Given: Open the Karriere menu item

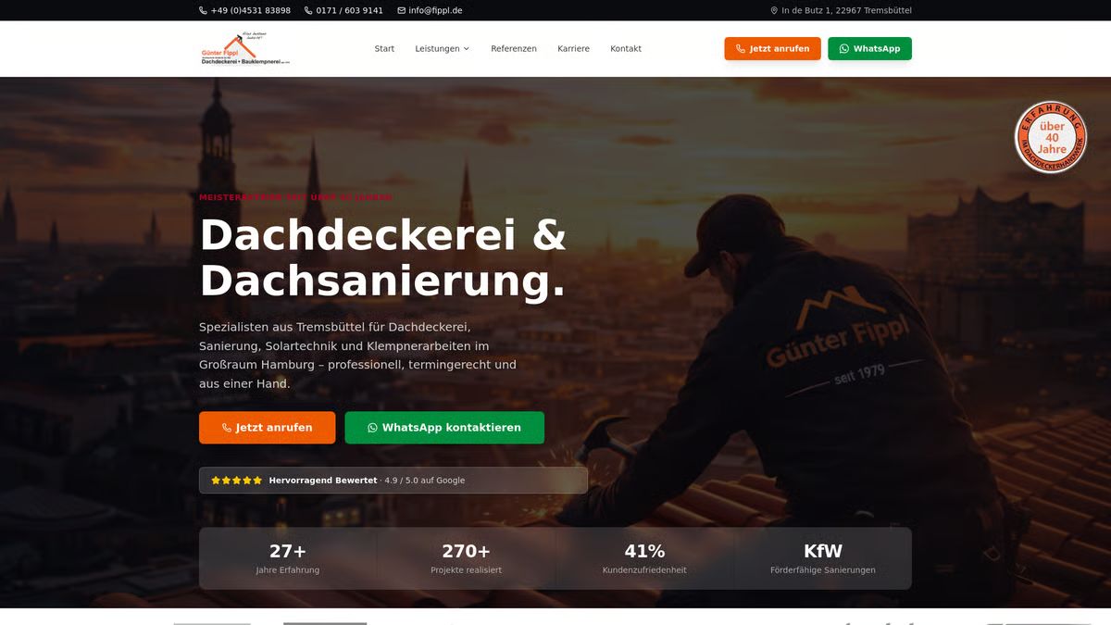Looking at the screenshot, I should tap(573, 48).
